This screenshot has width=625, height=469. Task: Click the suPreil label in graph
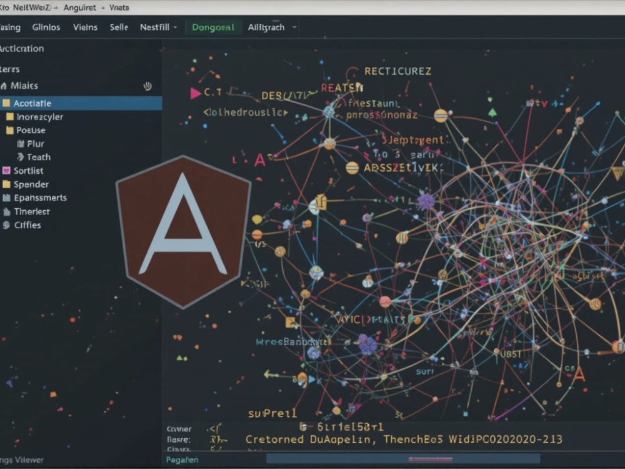(x=272, y=413)
